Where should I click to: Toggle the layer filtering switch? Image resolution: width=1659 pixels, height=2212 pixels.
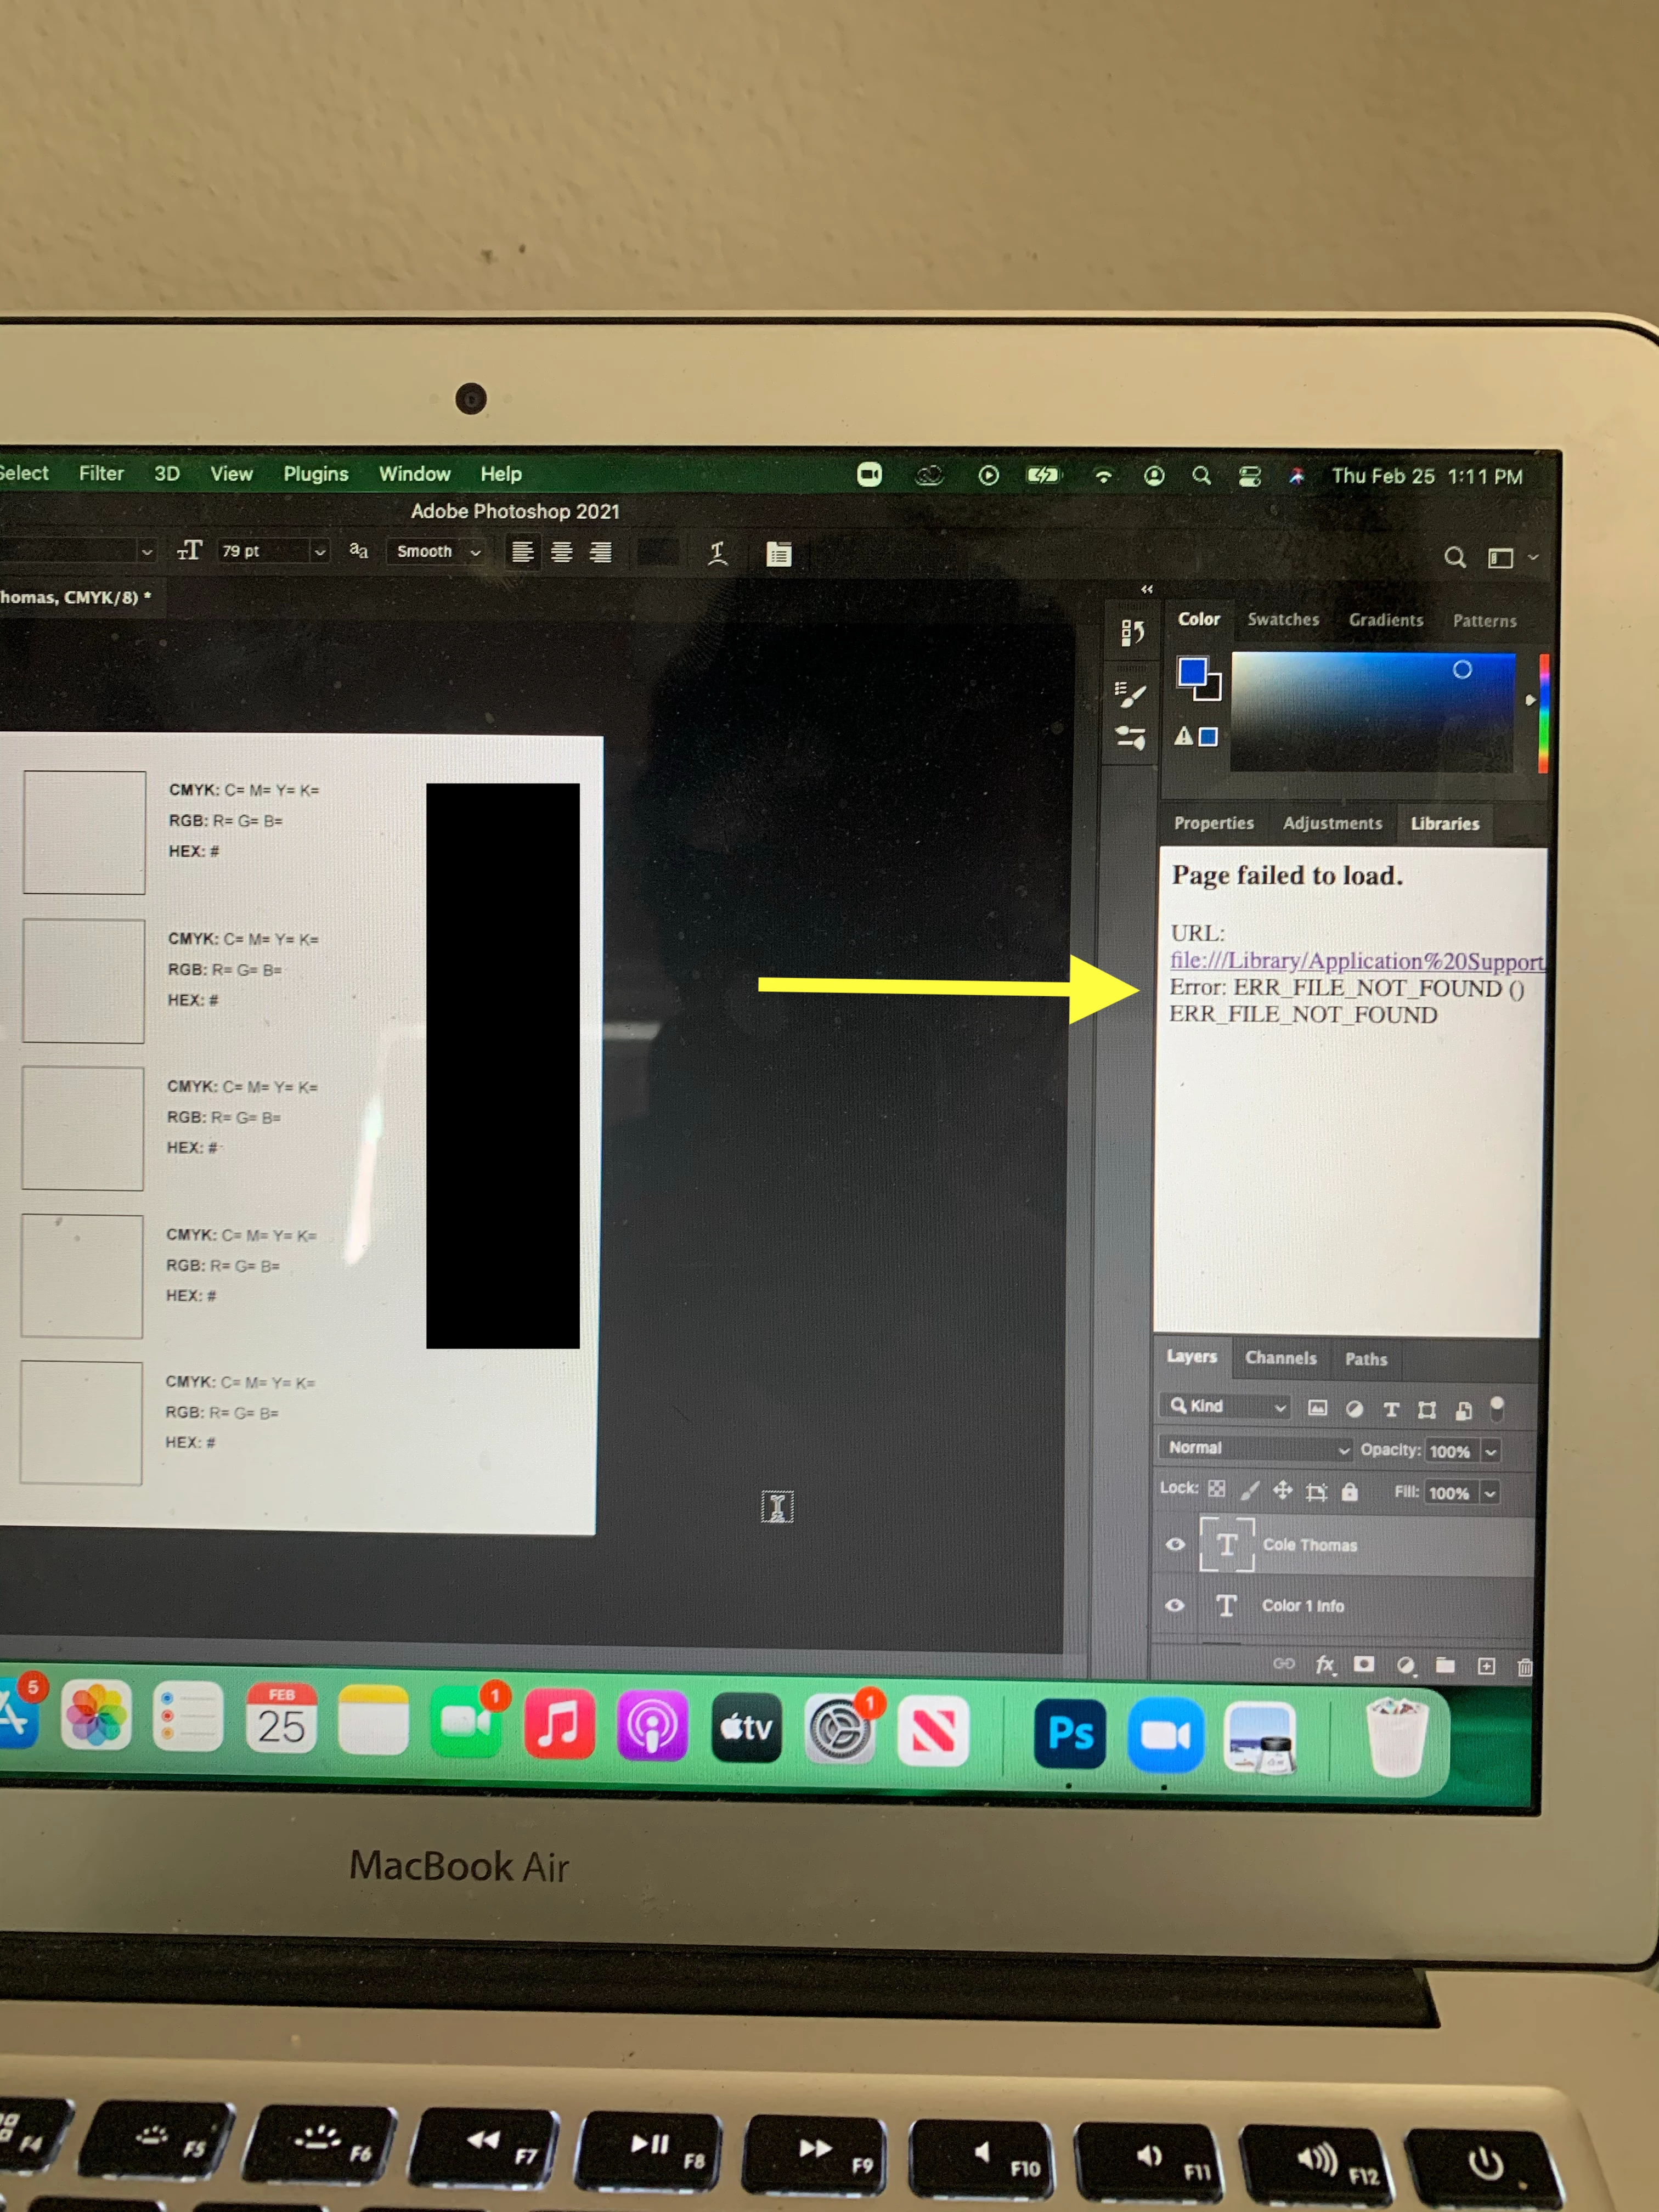pos(1497,1407)
